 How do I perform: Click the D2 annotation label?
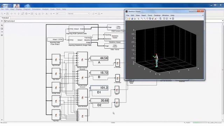click(x=99, y=105)
